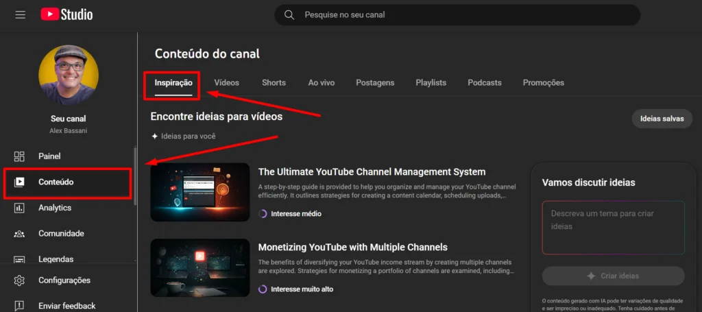Screen dimensions: 702x312
Task: Open the Comunidade people icon
Action: coord(20,234)
